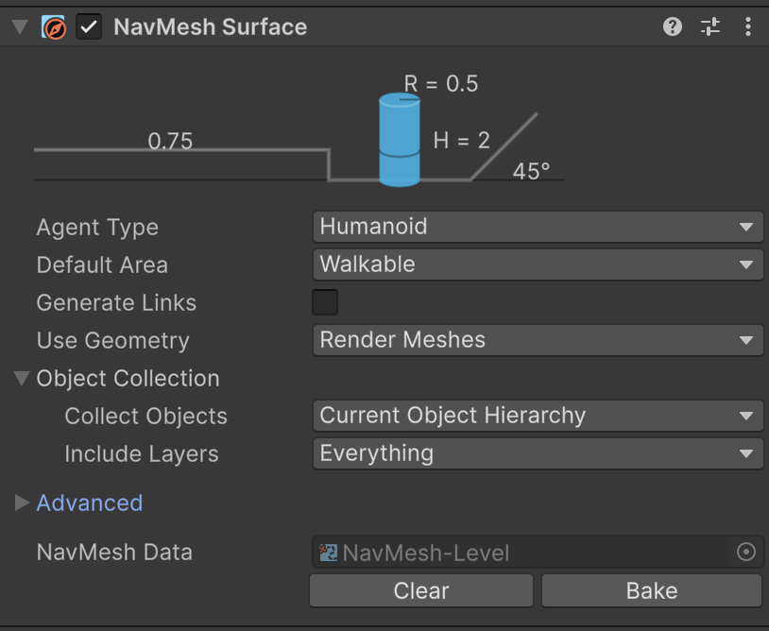Open the component help reference icon
This screenshot has width=769, height=631.
(x=673, y=26)
